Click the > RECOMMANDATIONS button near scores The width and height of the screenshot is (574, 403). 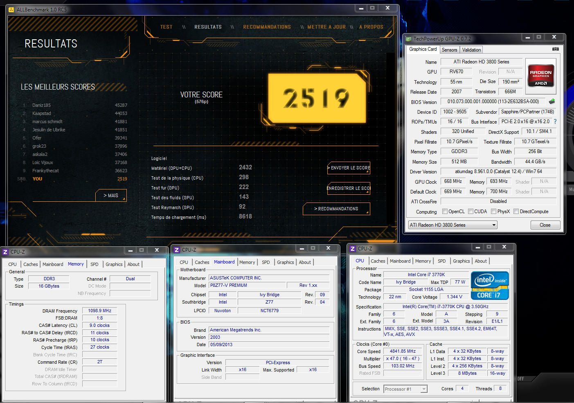coord(336,209)
